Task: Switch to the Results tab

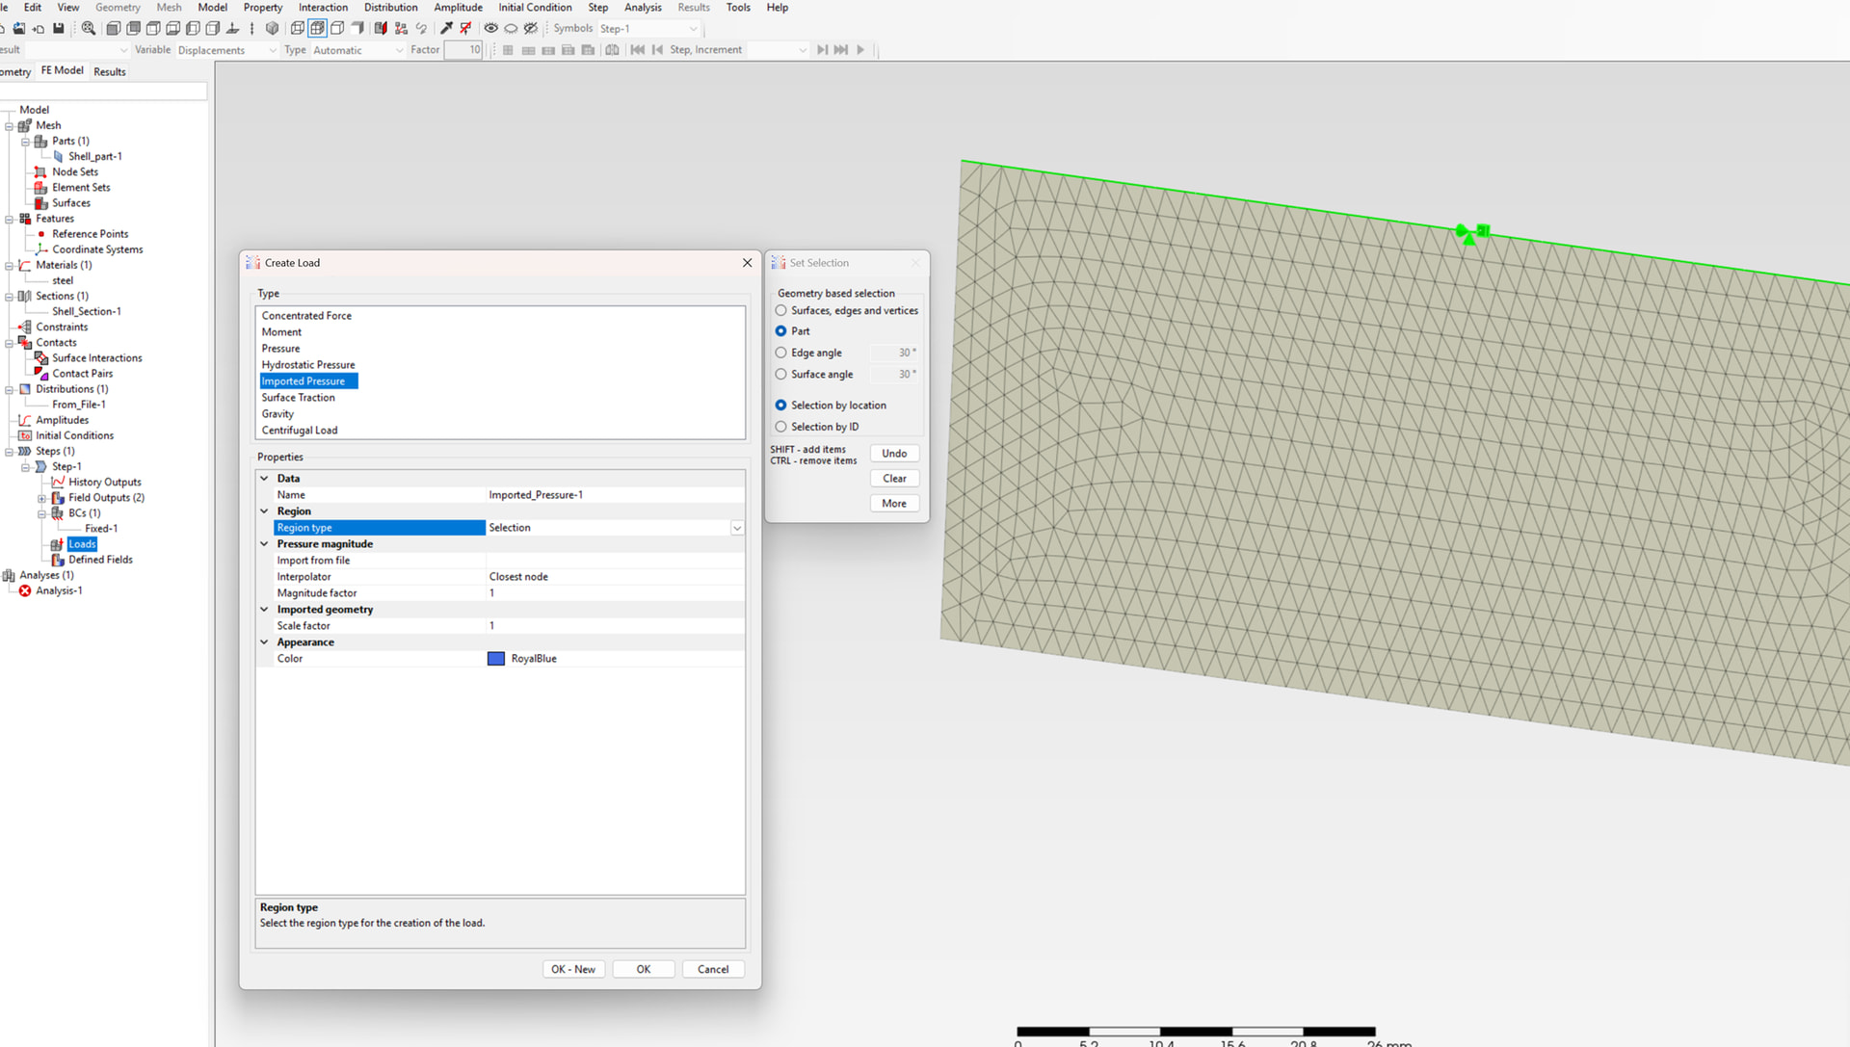Action: [110, 71]
